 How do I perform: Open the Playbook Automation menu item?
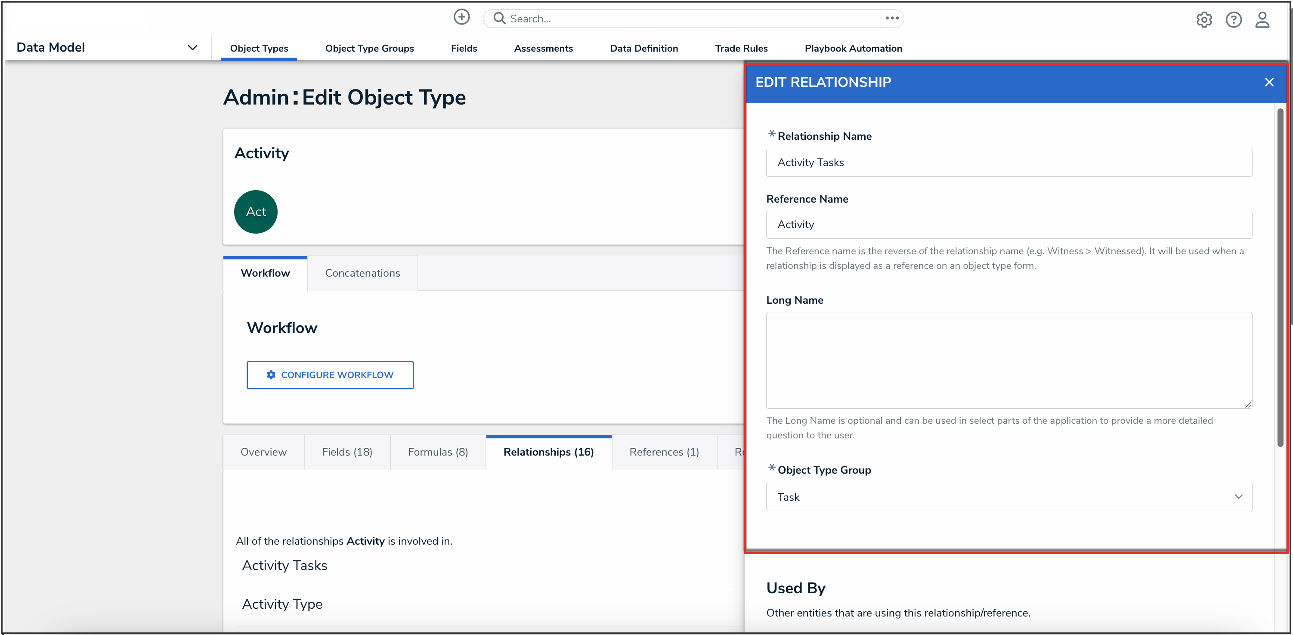click(x=853, y=49)
